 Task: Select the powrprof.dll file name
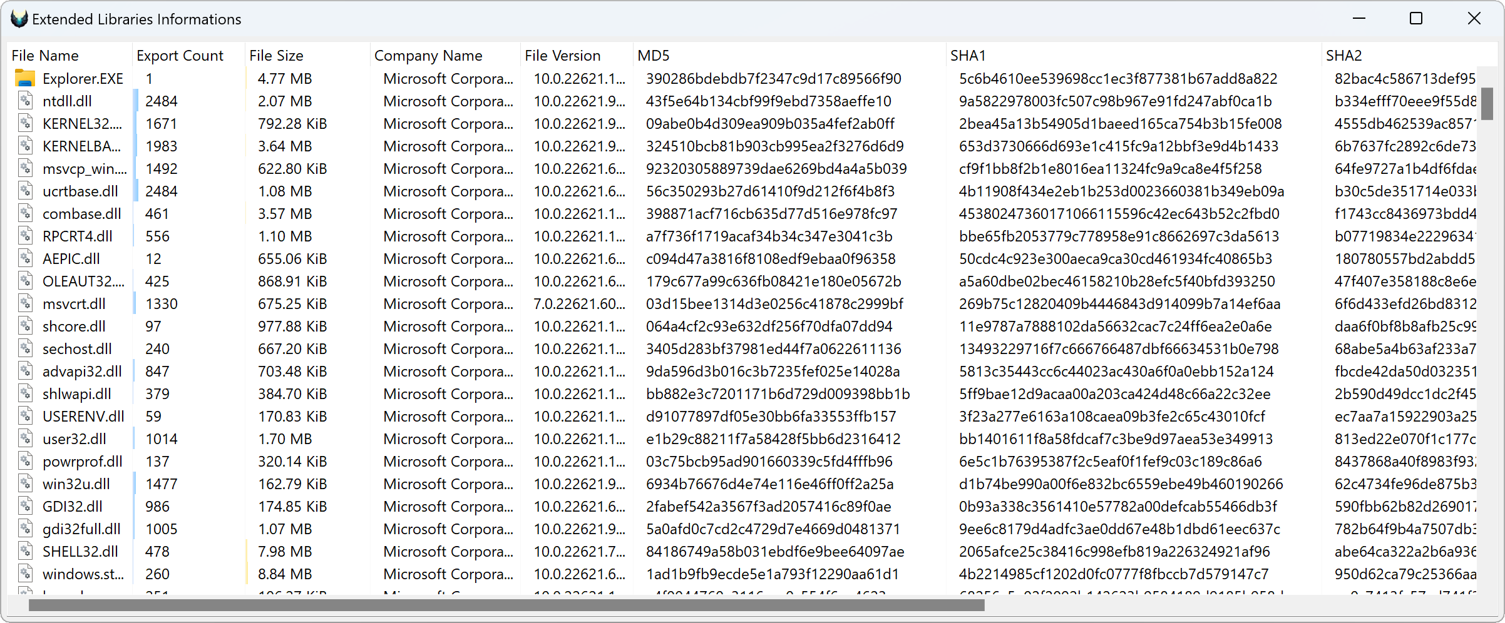(83, 461)
